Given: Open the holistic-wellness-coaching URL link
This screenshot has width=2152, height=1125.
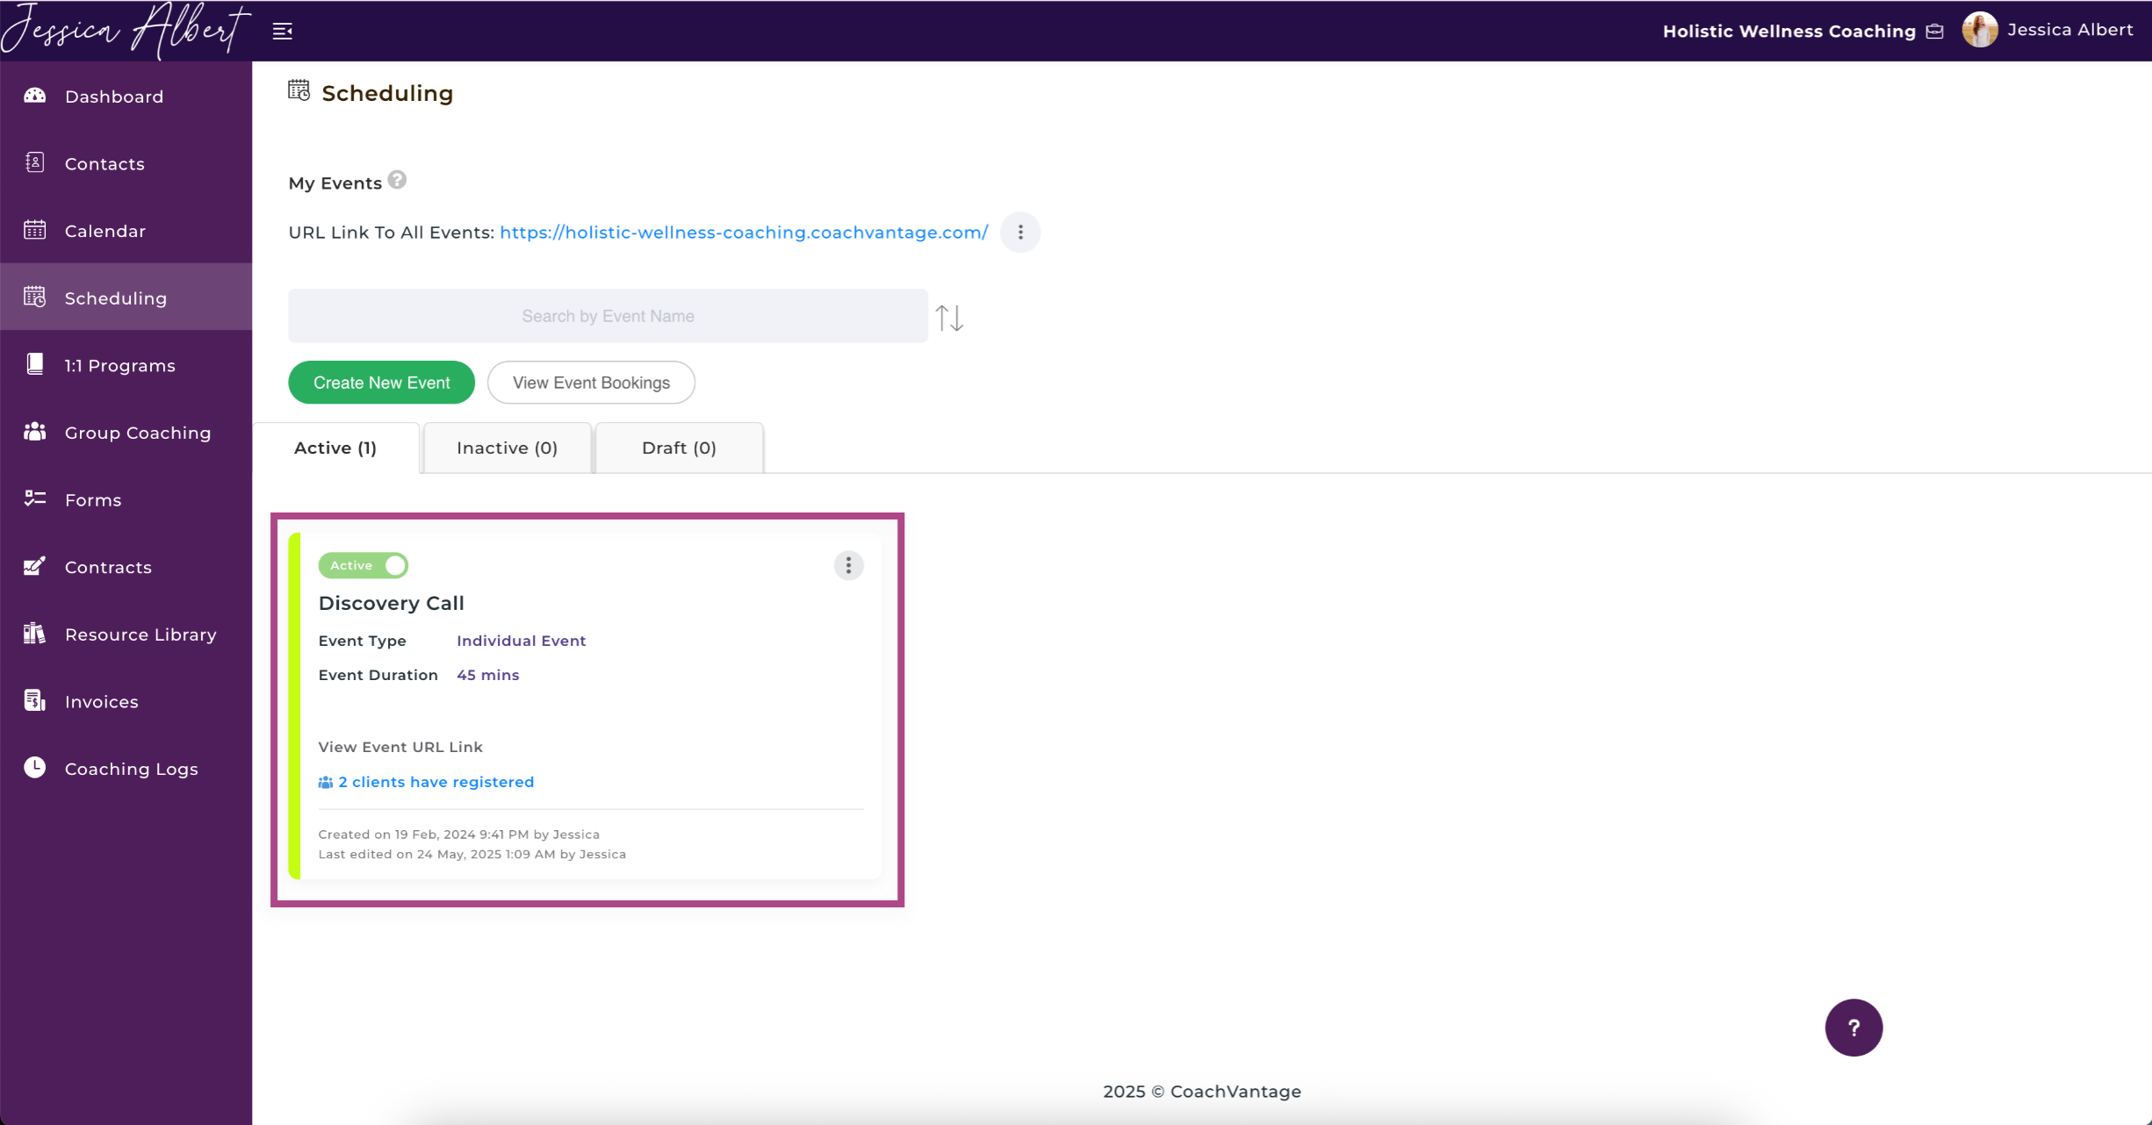Looking at the screenshot, I should tap(744, 233).
